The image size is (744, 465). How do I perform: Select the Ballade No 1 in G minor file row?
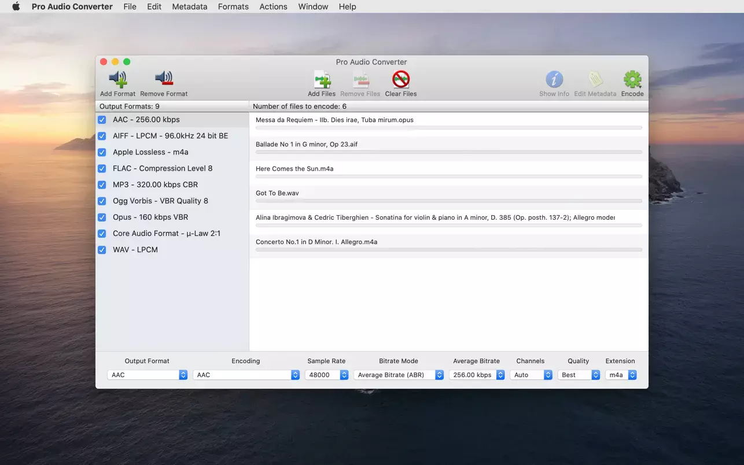click(x=307, y=145)
